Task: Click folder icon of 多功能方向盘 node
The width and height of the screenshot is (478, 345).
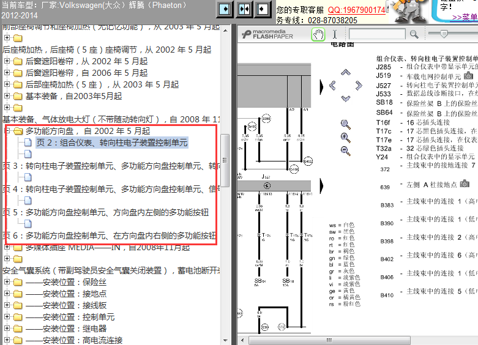Action: (18, 131)
